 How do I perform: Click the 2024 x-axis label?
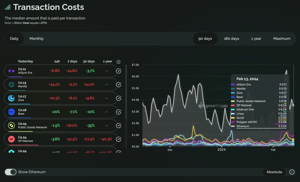(x=221, y=150)
